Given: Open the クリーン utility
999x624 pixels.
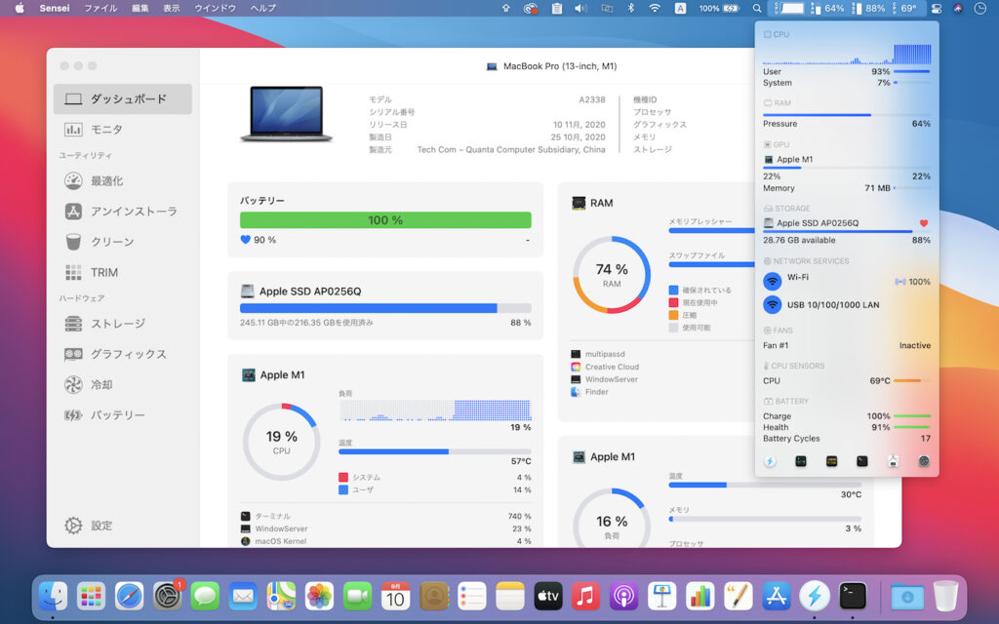Looking at the screenshot, I should (x=111, y=242).
